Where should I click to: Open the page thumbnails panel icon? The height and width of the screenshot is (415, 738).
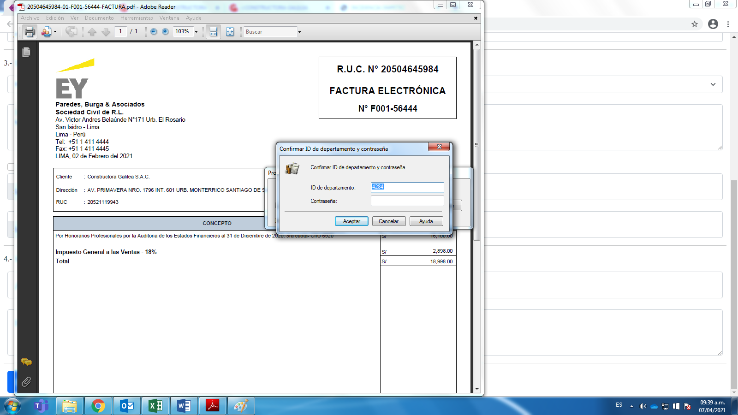point(26,52)
